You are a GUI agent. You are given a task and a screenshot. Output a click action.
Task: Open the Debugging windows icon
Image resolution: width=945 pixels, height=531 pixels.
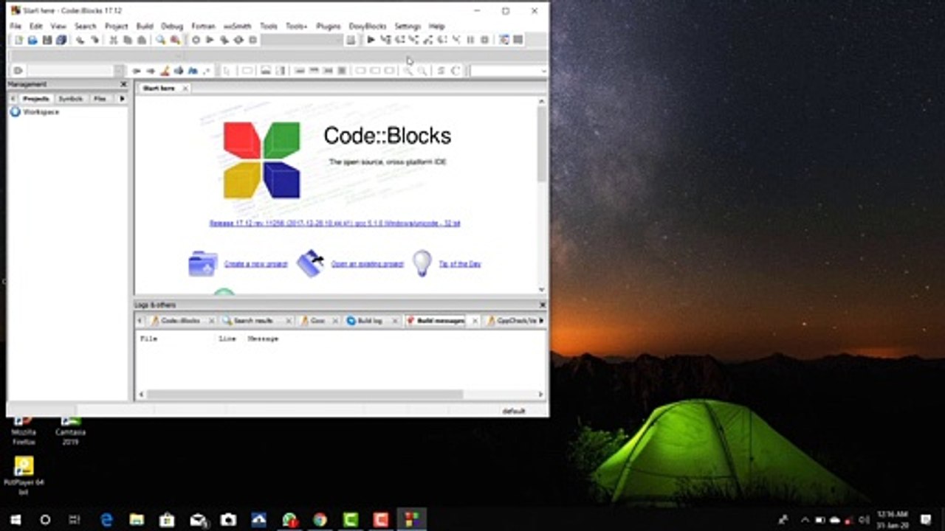[x=504, y=40]
